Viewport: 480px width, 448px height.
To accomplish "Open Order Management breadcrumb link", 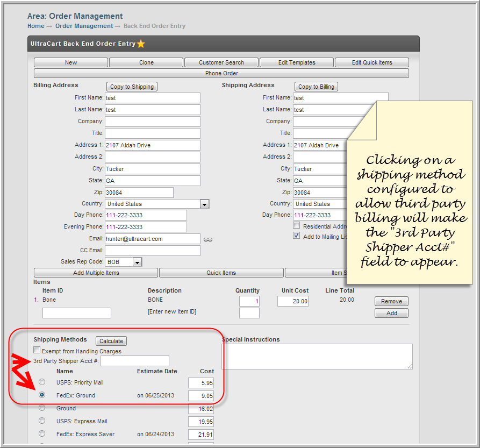I will pos(84,26).
